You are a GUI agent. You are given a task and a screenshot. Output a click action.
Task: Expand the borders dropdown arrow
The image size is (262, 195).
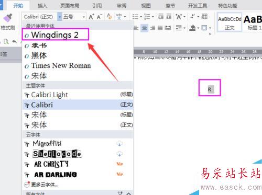pyautogui.click(x=210, y=28)
